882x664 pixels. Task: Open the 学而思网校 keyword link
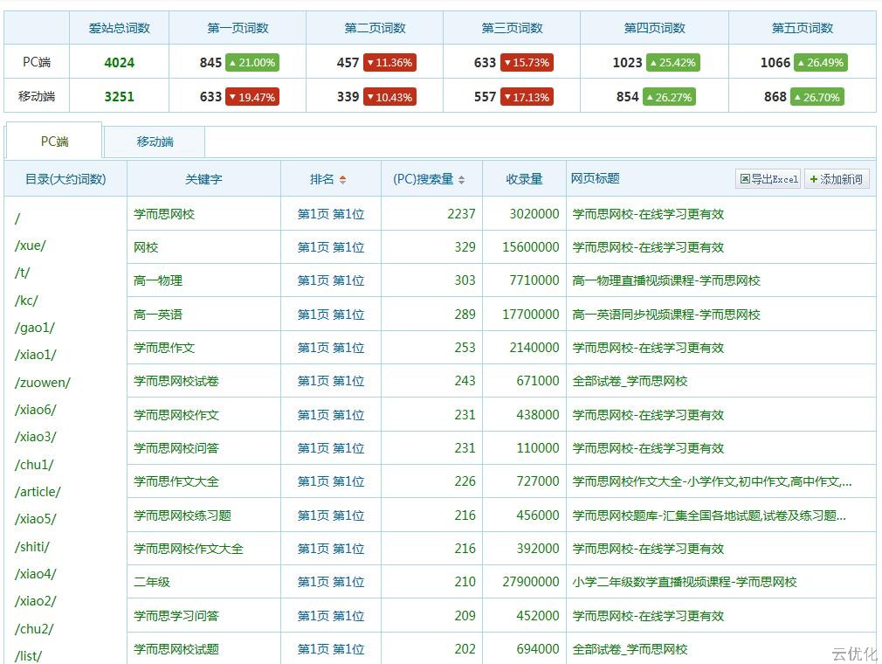pyautogui.click(x=164, y=214)
